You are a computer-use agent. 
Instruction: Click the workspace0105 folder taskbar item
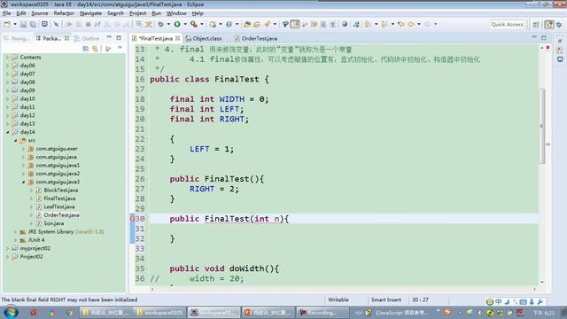pos(159,313)
